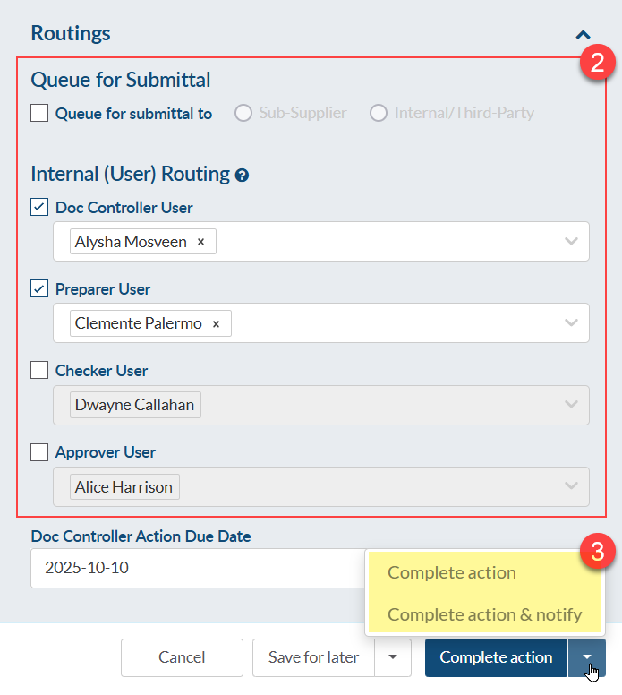Choose the Internal/Third-Party radio option
This screenshot has width=622, height=695.
(379, 114)
